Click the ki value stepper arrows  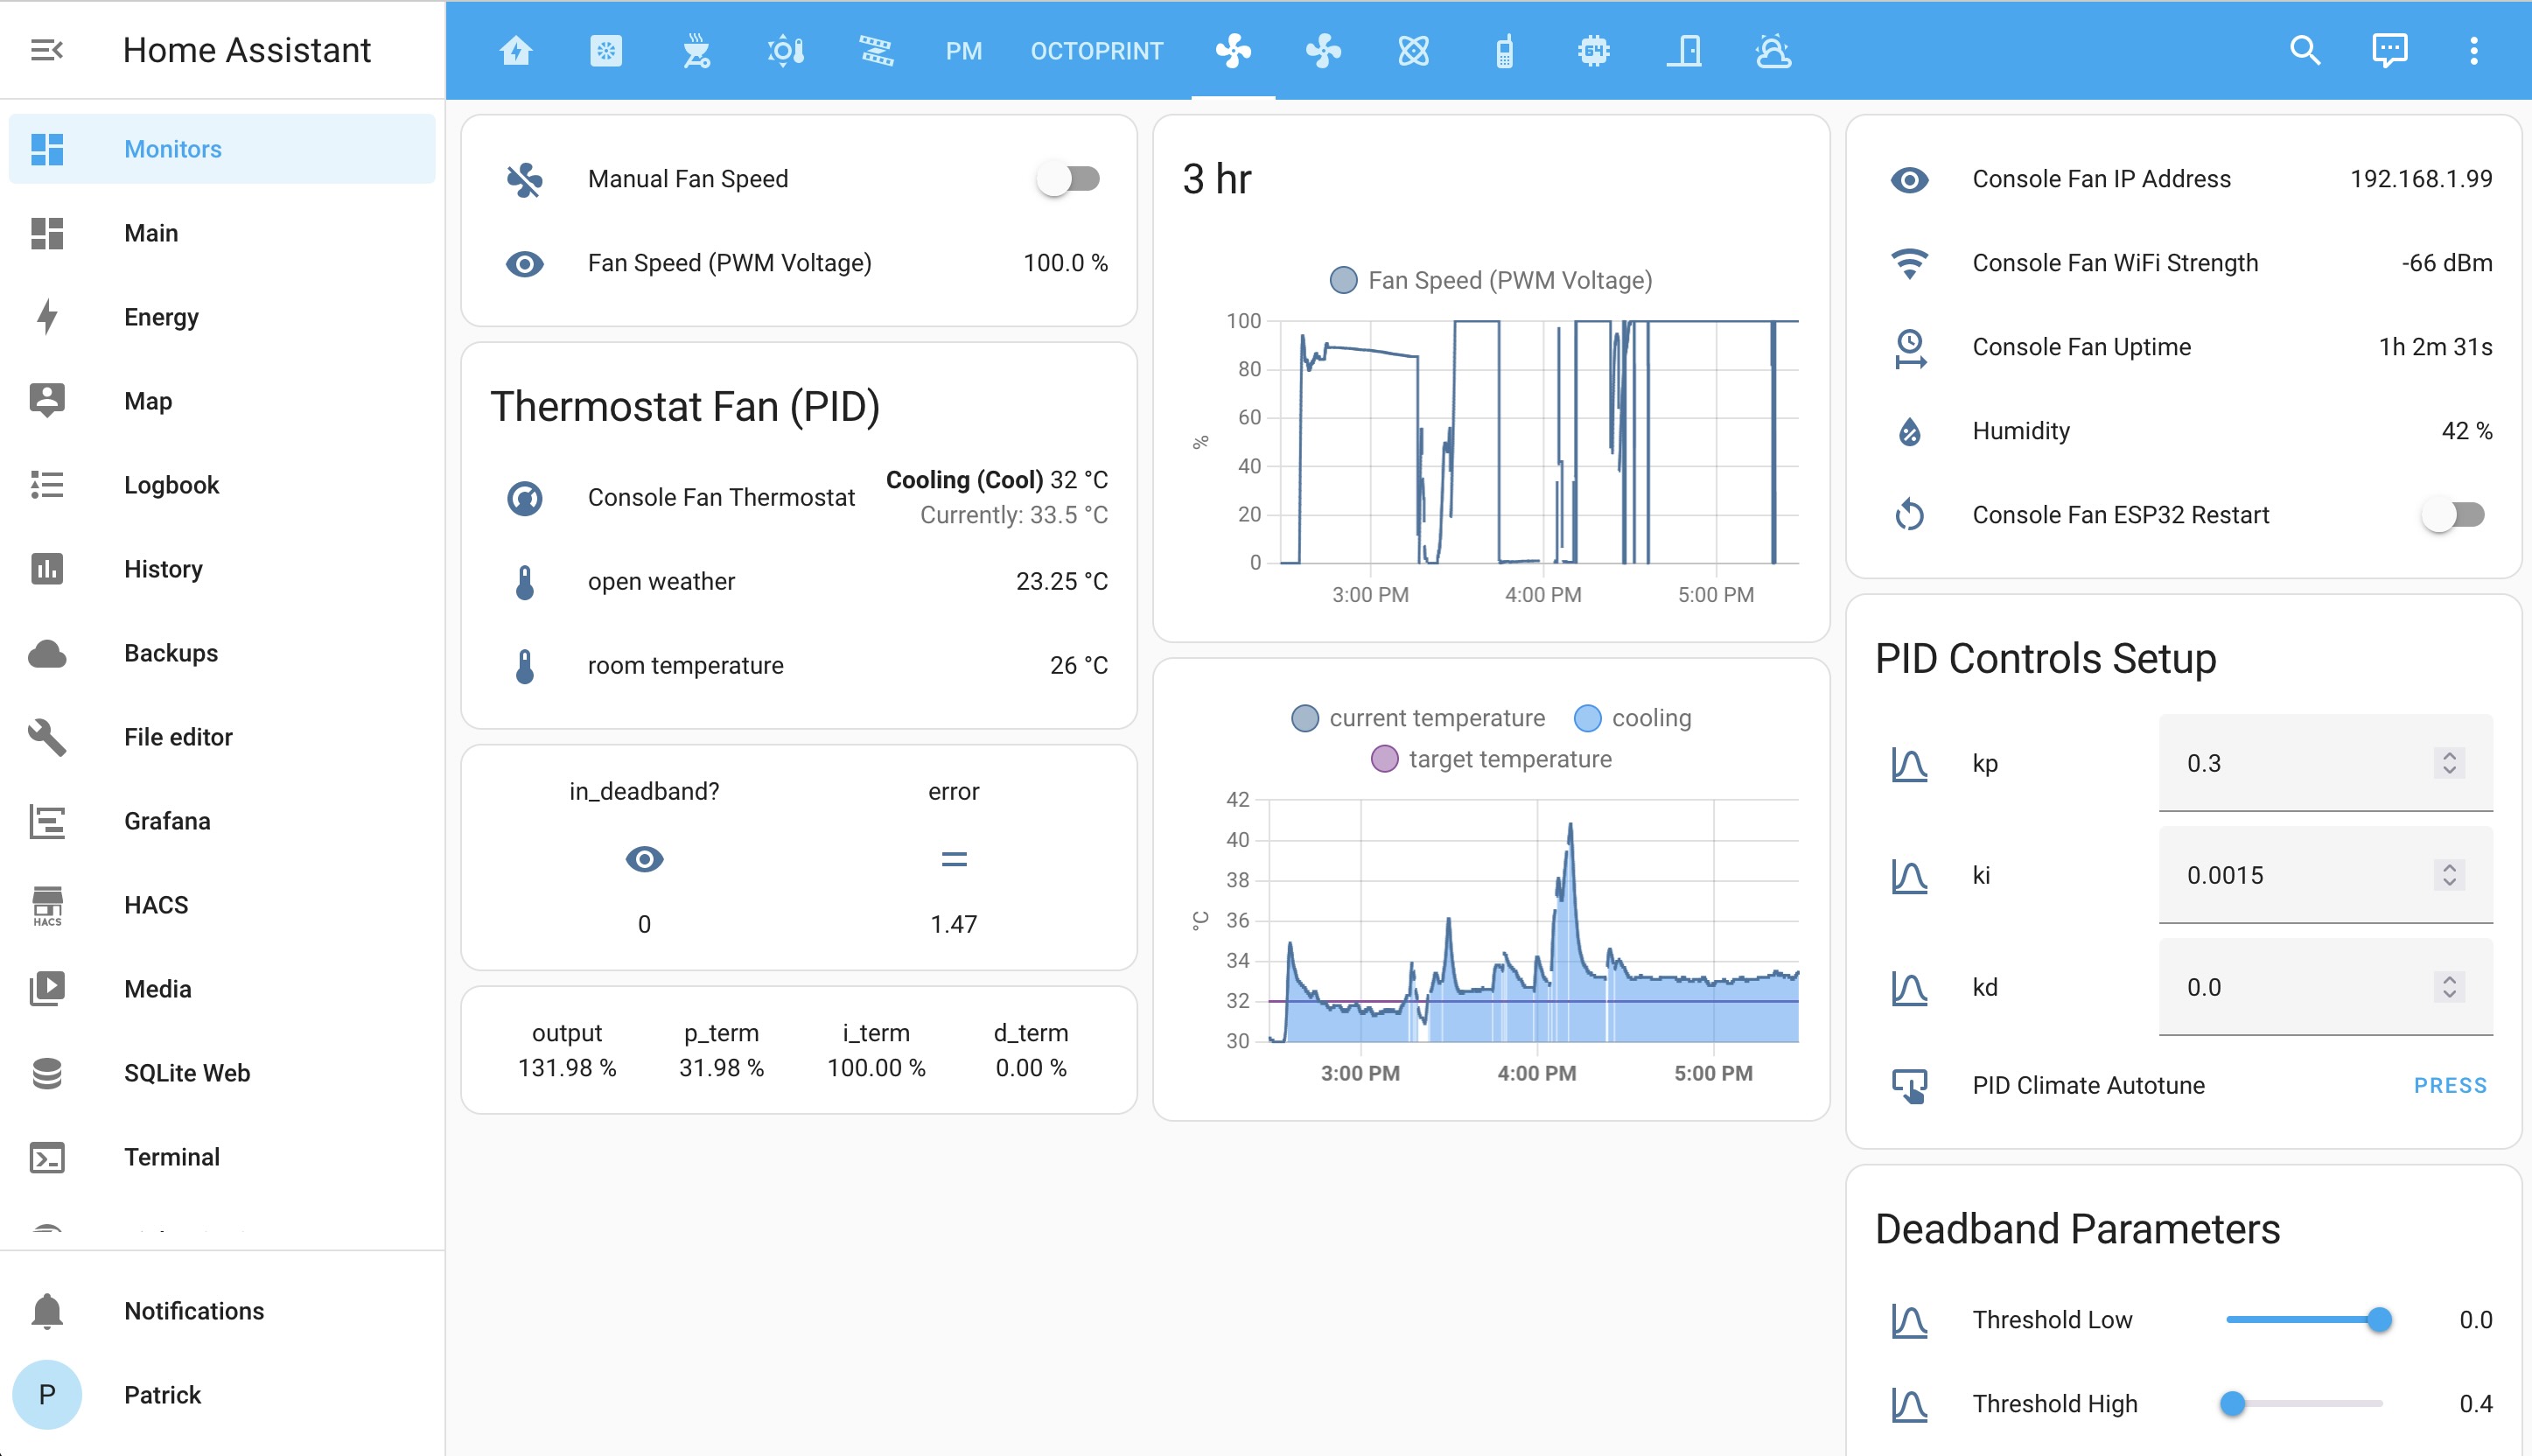tap(2448, 875)
